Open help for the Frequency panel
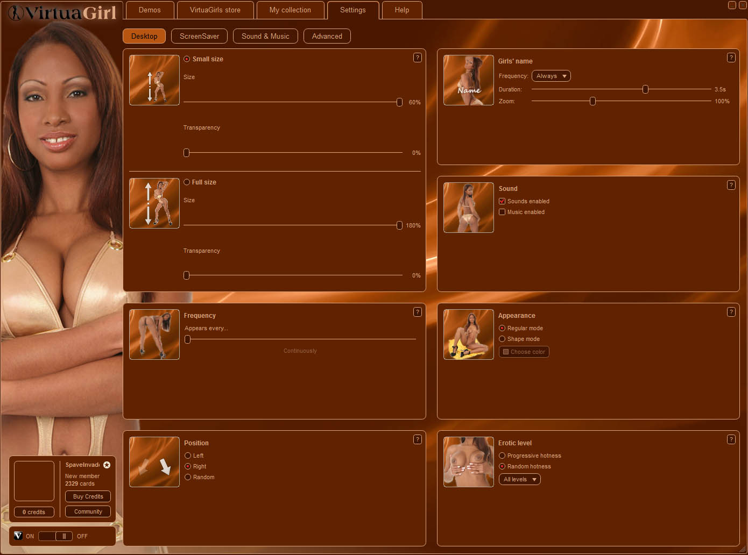 point(417,312)
